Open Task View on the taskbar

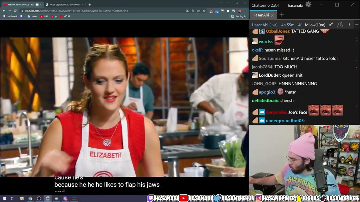coord(13,198)
